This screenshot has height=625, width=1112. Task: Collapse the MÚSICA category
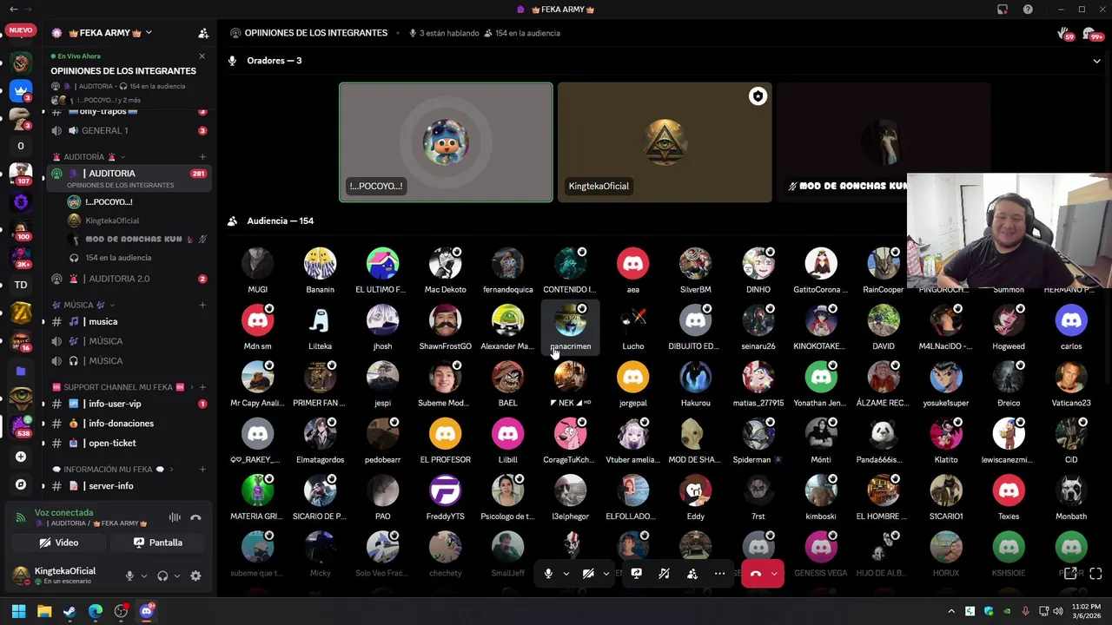coord(84,305)
